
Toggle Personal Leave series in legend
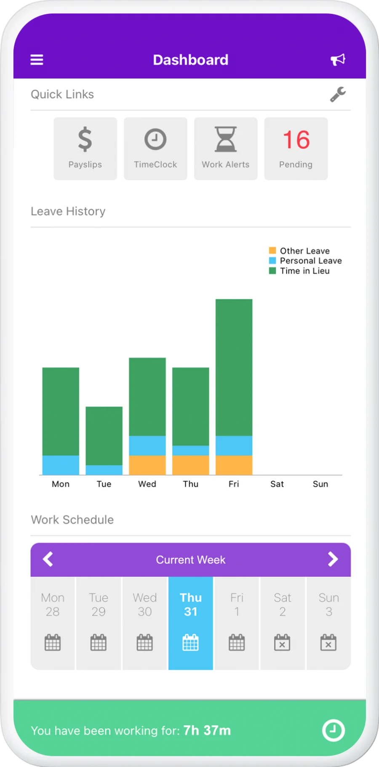[272, 261]
